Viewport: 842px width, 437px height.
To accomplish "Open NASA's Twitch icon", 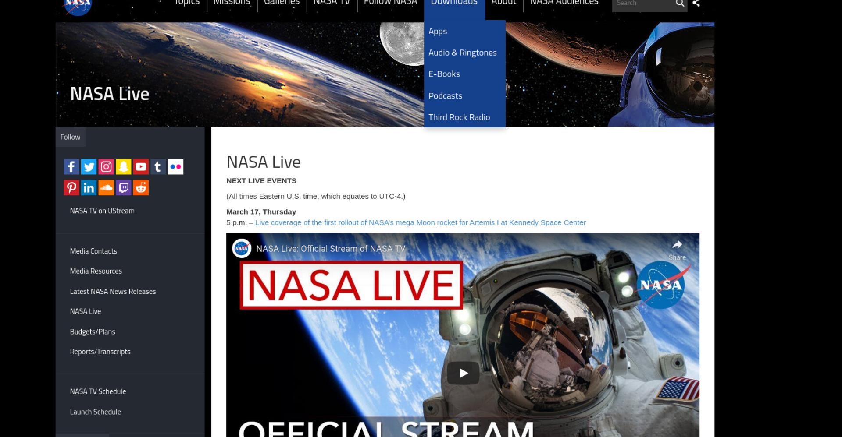I will 123,188.
